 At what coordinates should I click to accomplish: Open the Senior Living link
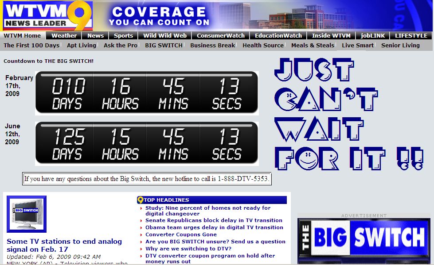[400, 45]
